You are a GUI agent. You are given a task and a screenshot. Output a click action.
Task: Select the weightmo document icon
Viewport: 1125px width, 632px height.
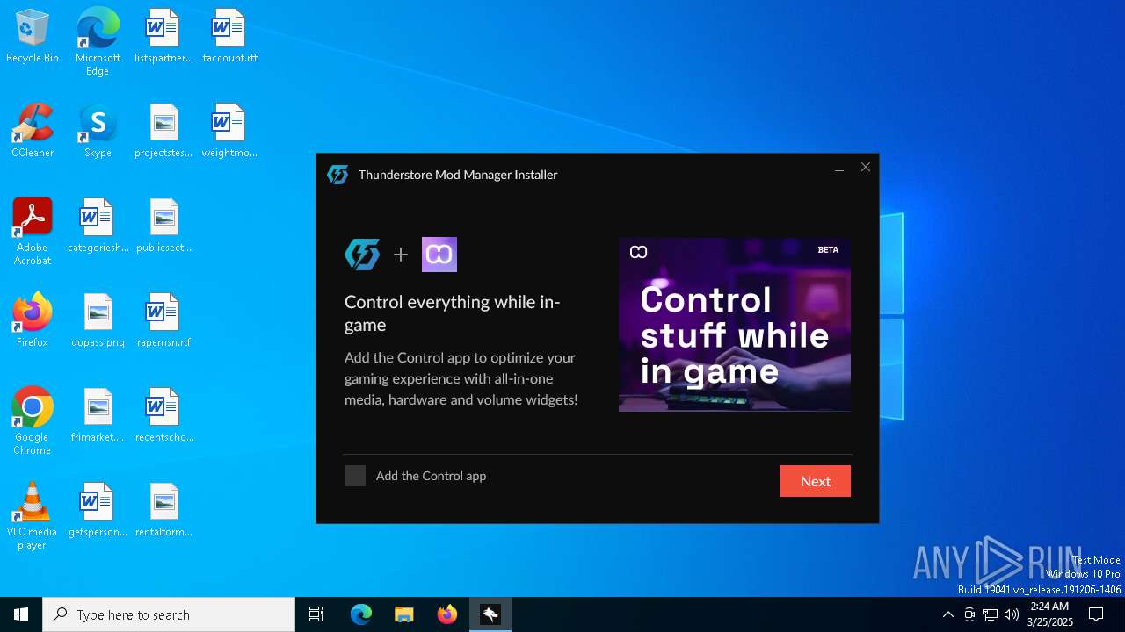point(229,132)
